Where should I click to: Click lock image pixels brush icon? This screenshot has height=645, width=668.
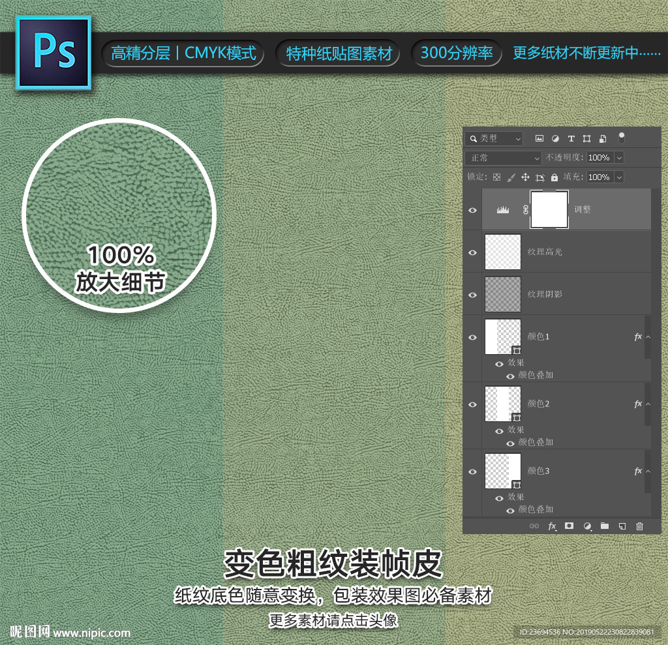pyautogui.click(x=511, y=177)
